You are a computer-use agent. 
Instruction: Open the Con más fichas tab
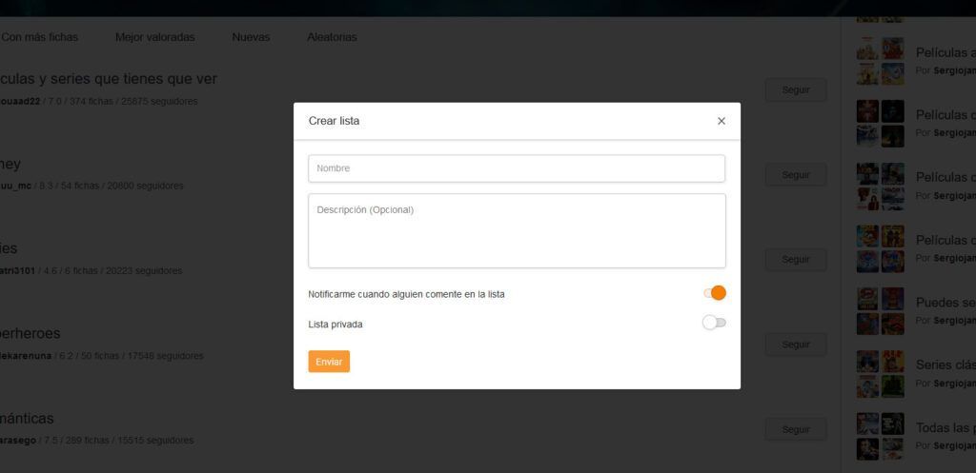click(40, 37)
